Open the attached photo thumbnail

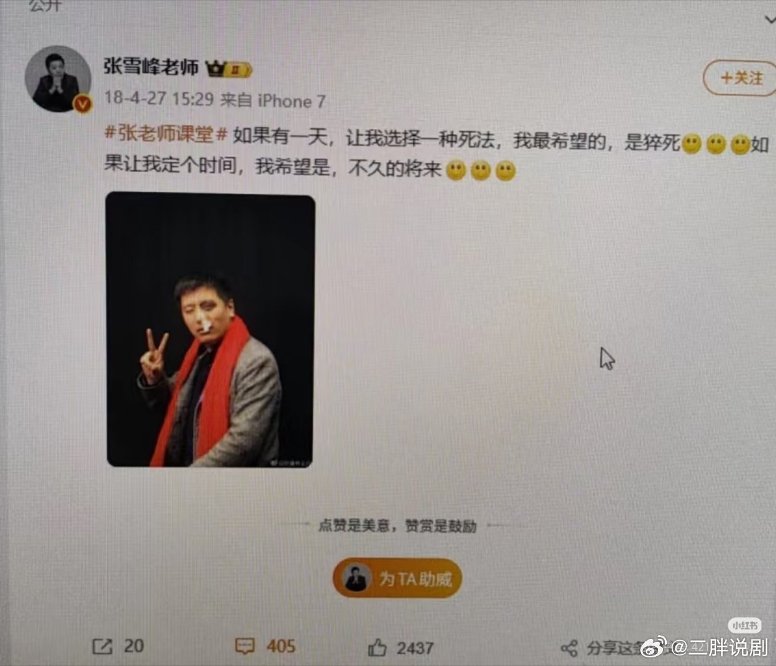coord(210,330)
